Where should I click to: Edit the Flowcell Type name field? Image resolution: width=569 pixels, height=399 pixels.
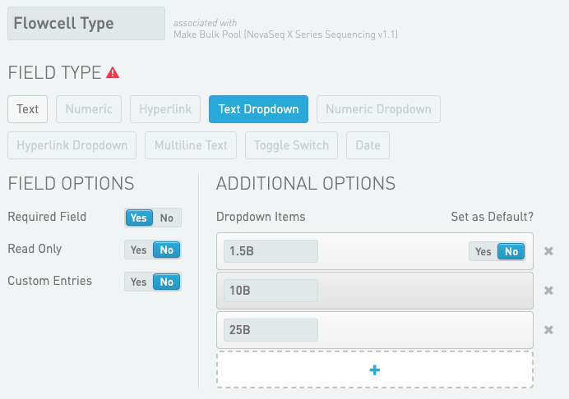click(86, 24)
